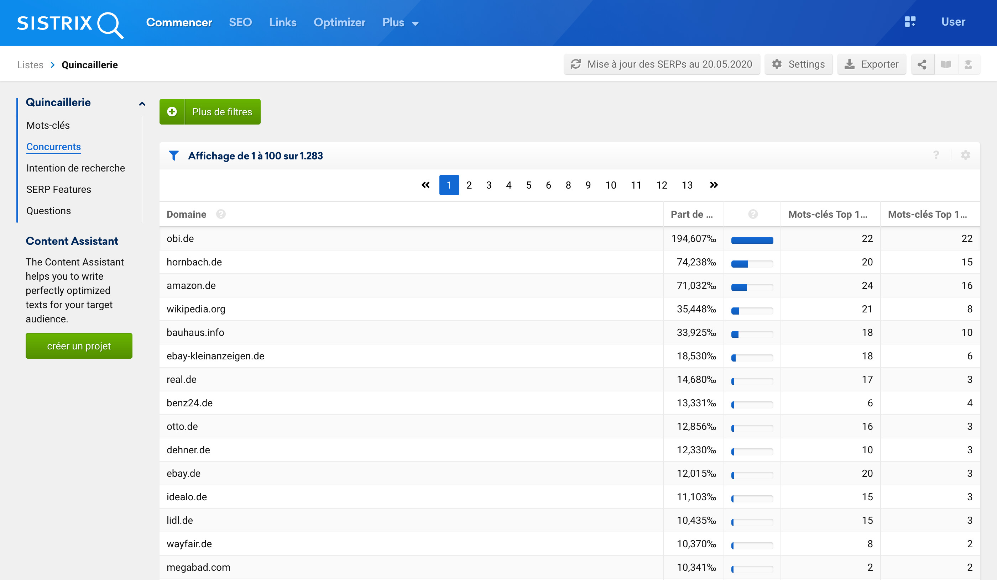The height and width of the screenshot is (580, 997).
Task: Click the 194,607‰ share value
Action: pos(694,238)
